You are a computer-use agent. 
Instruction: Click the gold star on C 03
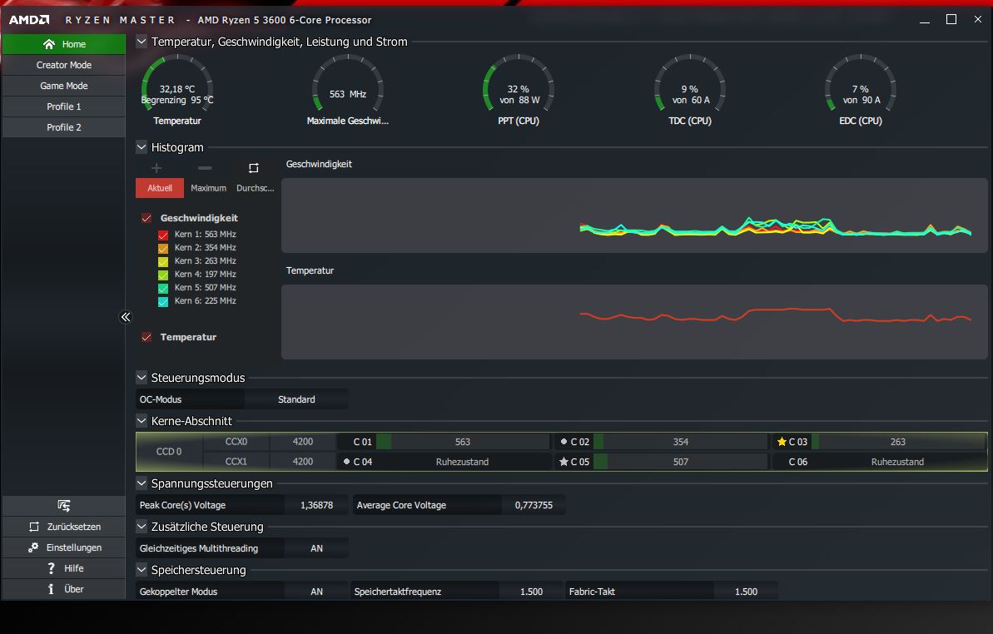(782, 442)
